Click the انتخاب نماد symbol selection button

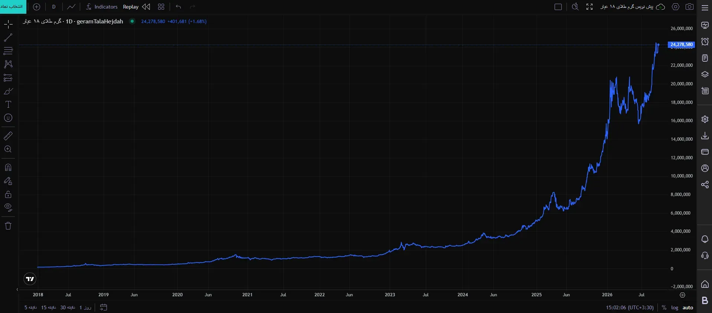pos(13,7)
